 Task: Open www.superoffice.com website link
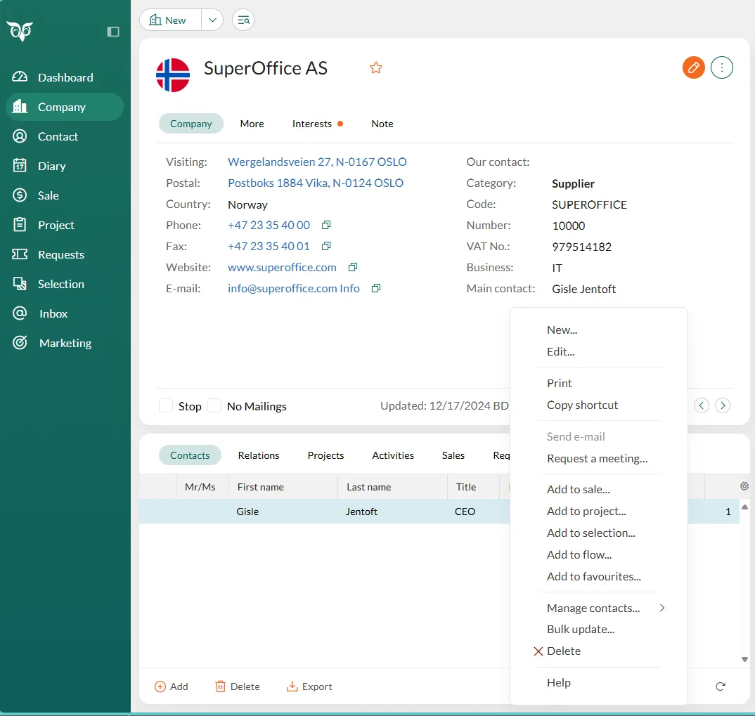pyautogui.click(x=282, y=268)
